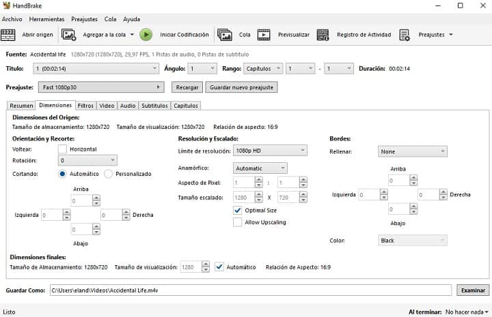
Task: Click the Bordes Derecha value stepper
Action: [433, 195]
